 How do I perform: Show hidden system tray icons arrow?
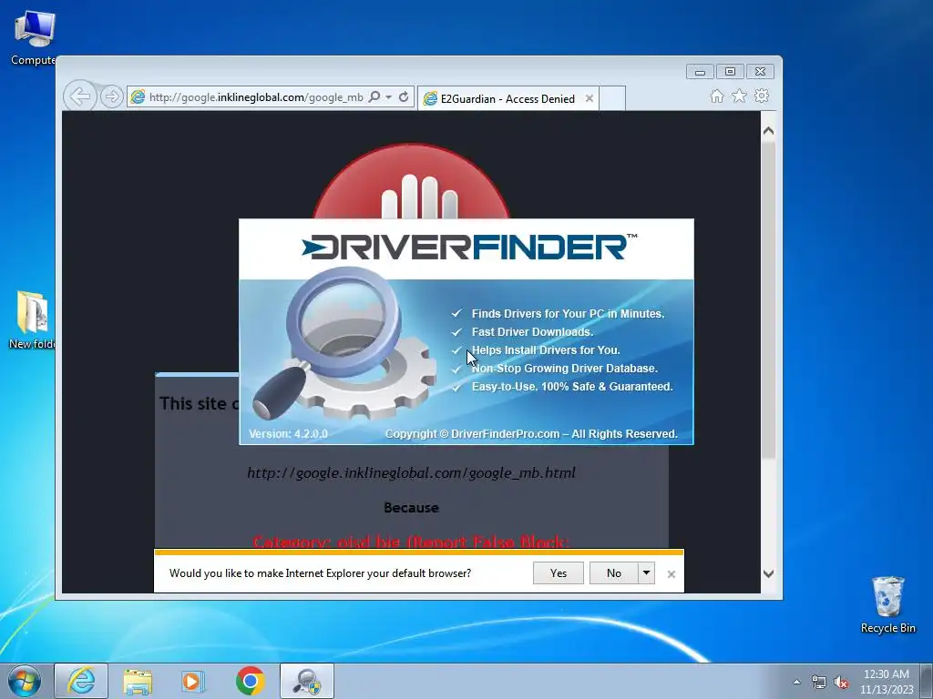click(x=796, y=682)
